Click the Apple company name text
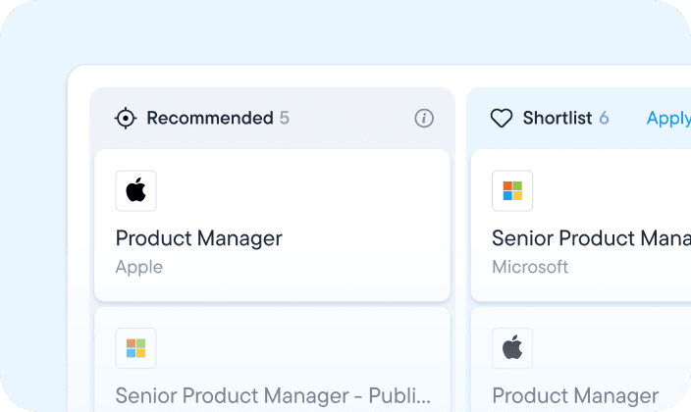The width and height of the screenshot is (691, 412). coord(139,267)
